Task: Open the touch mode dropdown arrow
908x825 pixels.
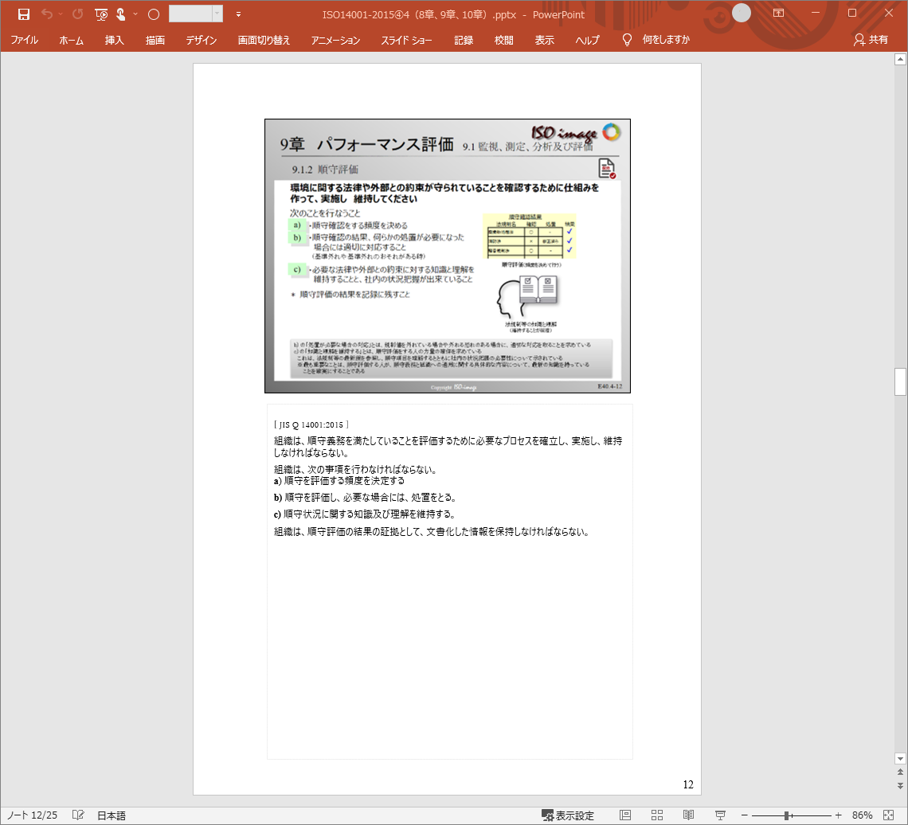Action: 135,14
